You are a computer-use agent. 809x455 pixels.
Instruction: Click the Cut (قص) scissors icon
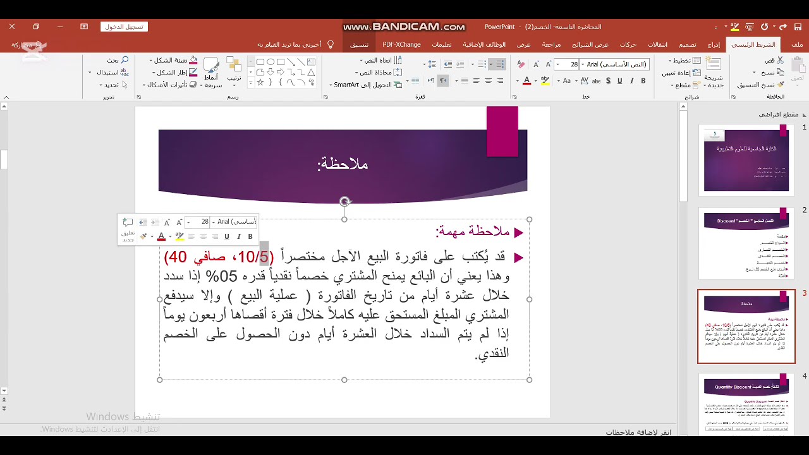pos(780,60)
